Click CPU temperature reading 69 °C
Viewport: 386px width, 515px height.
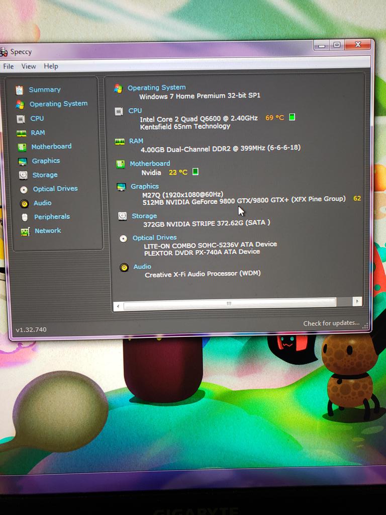click(274, 118)
